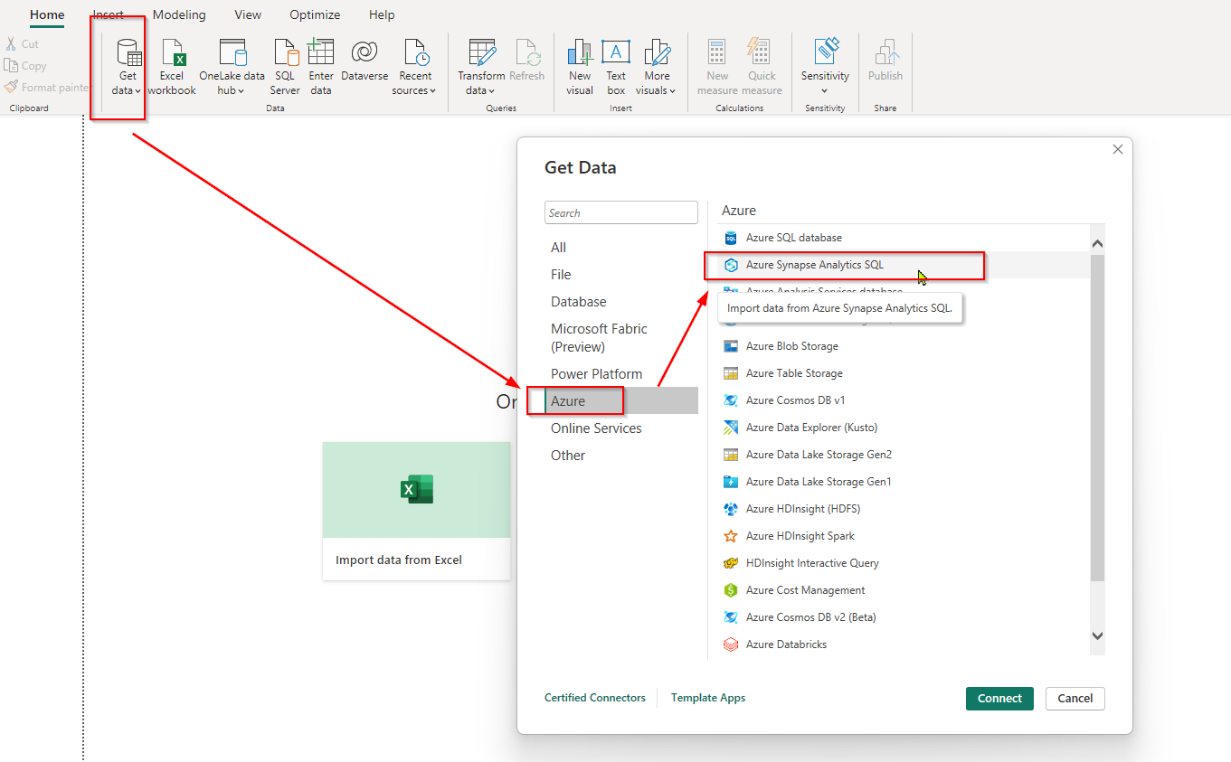Switch to the View tab
The image size is (1231, 762).
point(248,14)
